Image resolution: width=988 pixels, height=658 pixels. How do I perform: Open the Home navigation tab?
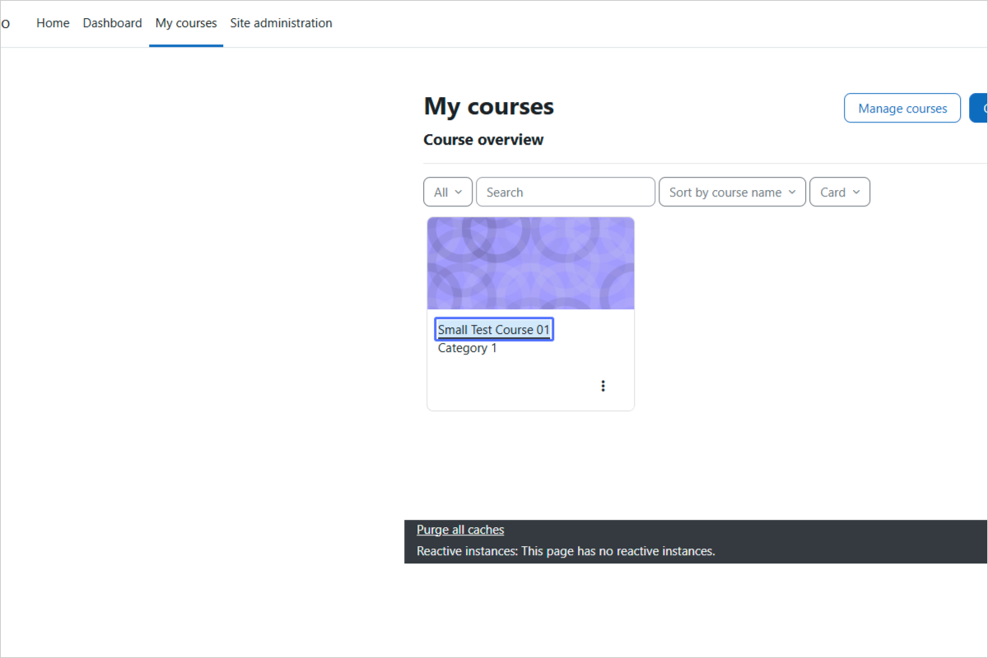[x=53, y=23]
